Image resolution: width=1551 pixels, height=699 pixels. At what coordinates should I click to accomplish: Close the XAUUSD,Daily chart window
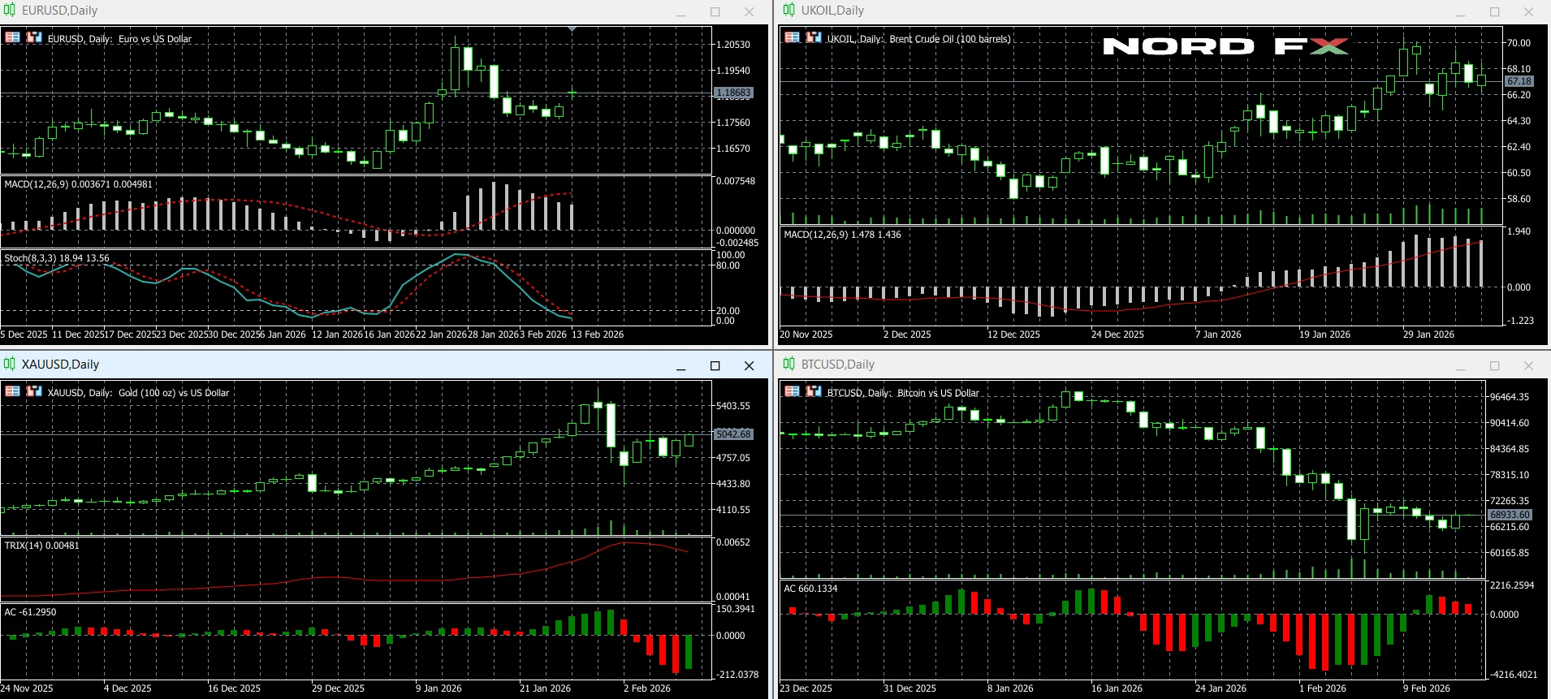(750, 365)
